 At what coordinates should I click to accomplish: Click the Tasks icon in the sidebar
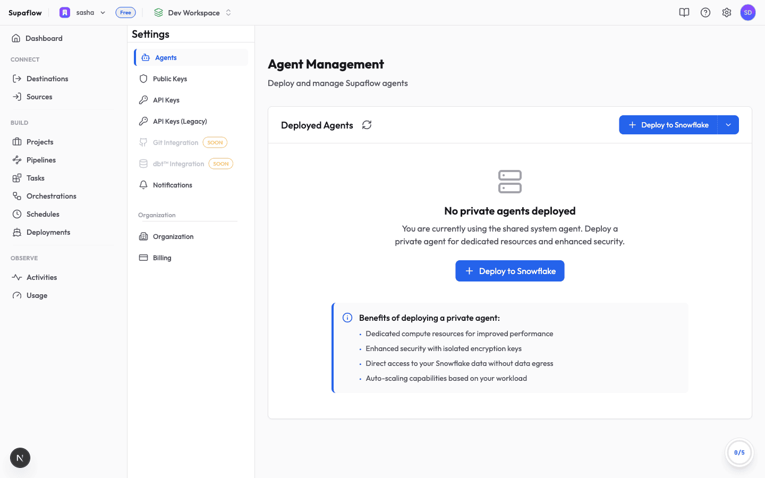pos(17,178)
